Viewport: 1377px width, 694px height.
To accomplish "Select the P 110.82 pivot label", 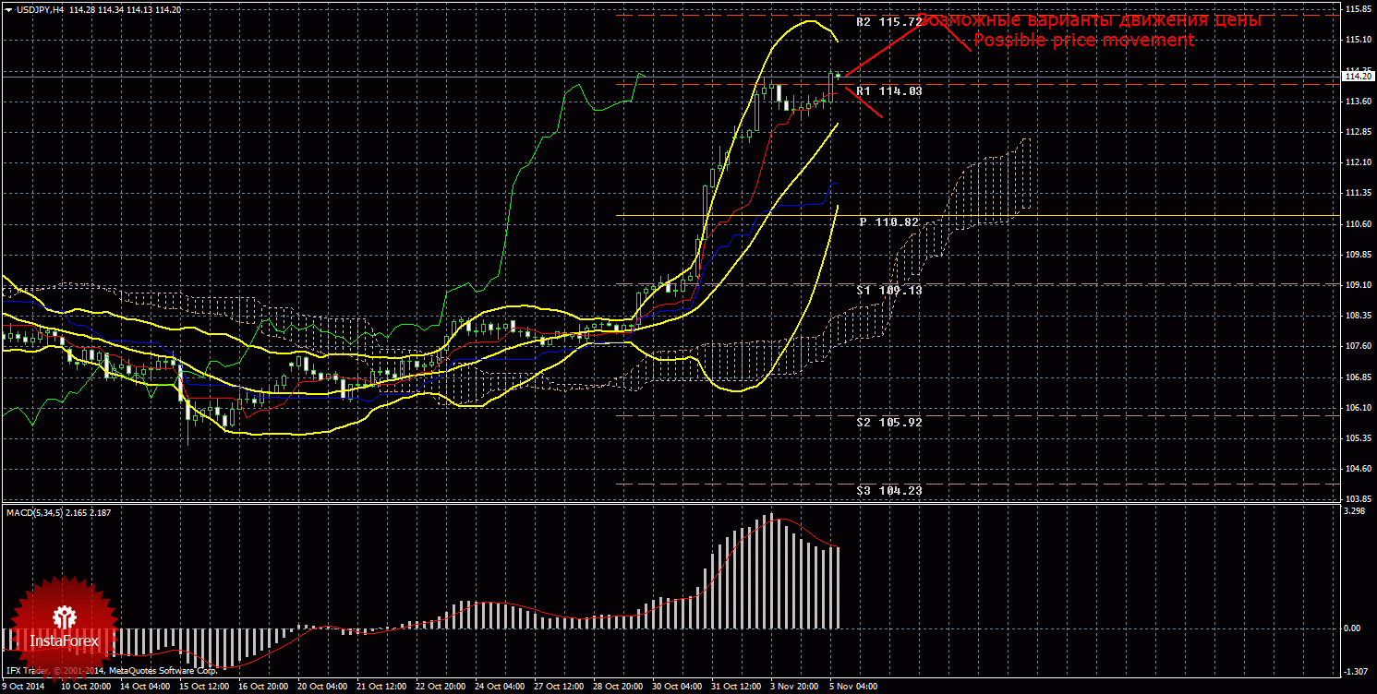I will tap(889, 222).
